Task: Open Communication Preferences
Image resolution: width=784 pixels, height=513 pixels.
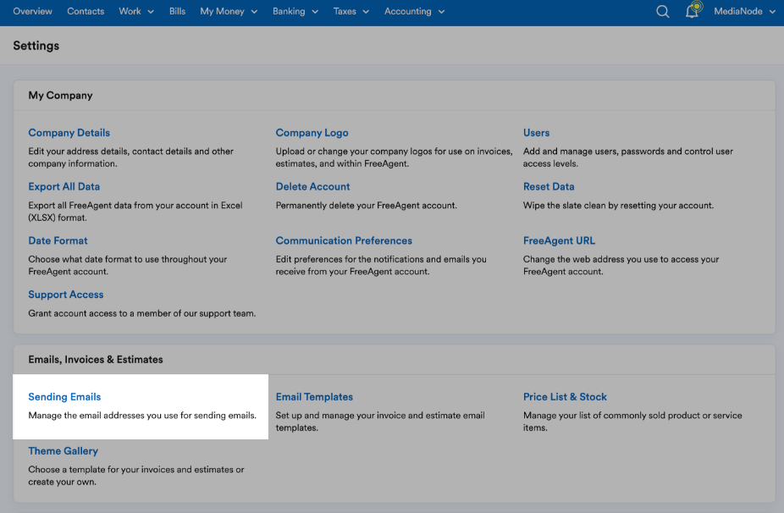Action: tap(344, 240)
